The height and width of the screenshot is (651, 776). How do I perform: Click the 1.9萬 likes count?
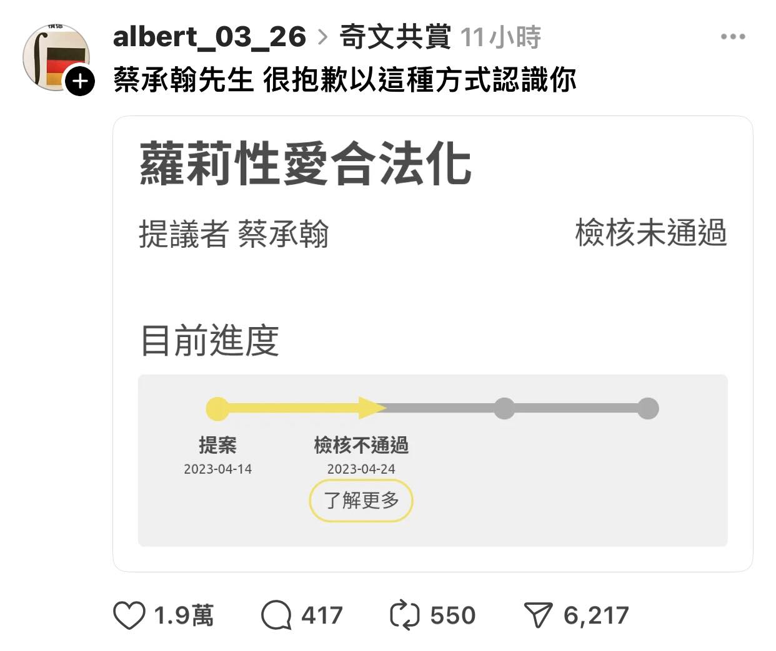tap(184, 615)
